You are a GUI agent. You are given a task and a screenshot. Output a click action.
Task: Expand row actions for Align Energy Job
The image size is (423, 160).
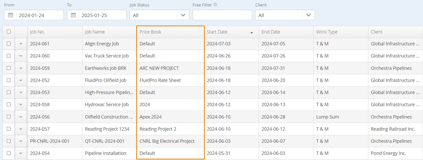(21, 44)
